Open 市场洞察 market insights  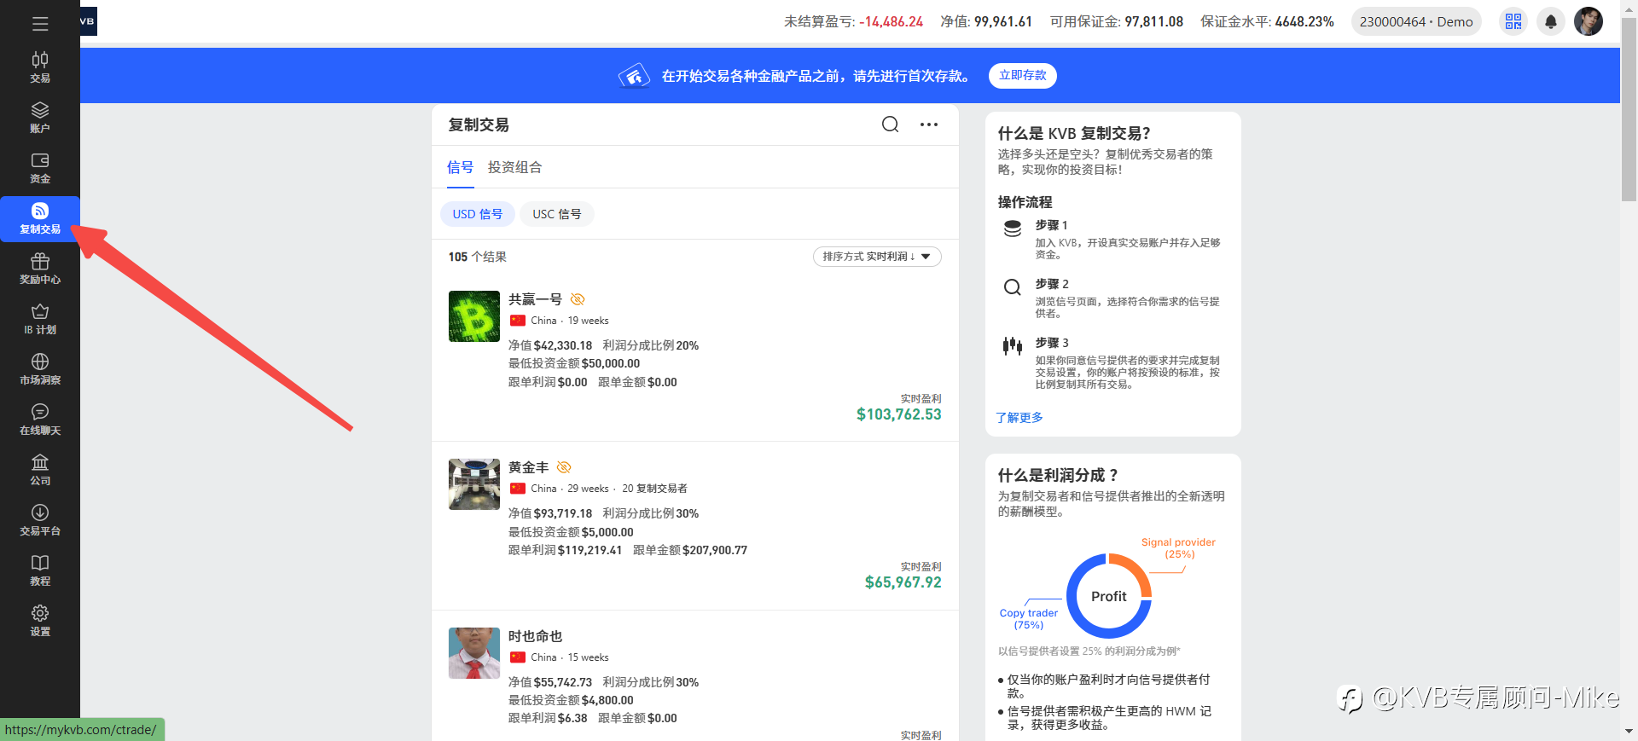[x=40, y=369]
